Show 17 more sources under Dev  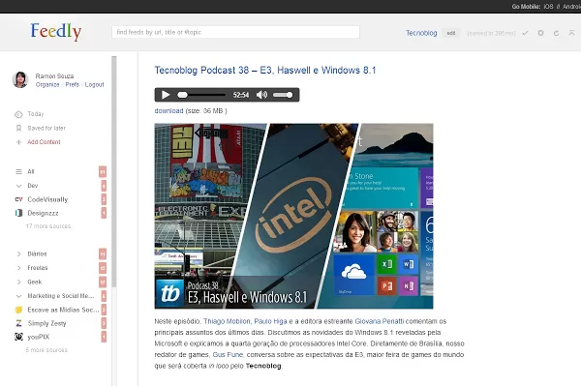pyautogui.click(x=48, y=226)
